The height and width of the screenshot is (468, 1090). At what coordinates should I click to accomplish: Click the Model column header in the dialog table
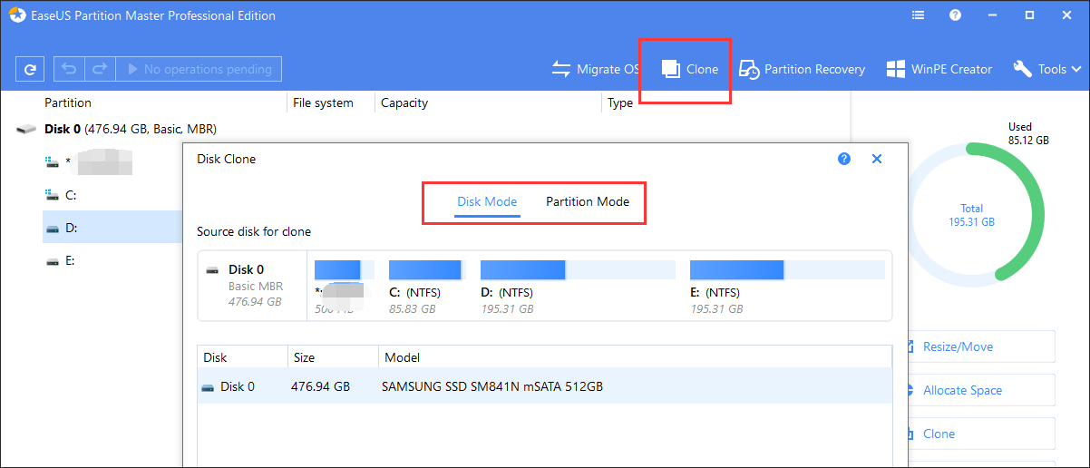403,358
